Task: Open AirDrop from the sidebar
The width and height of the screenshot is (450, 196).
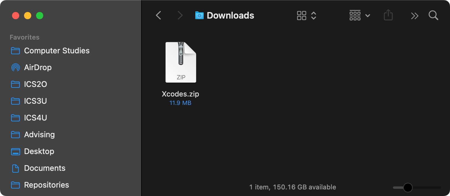Action: tap(38, 67)
